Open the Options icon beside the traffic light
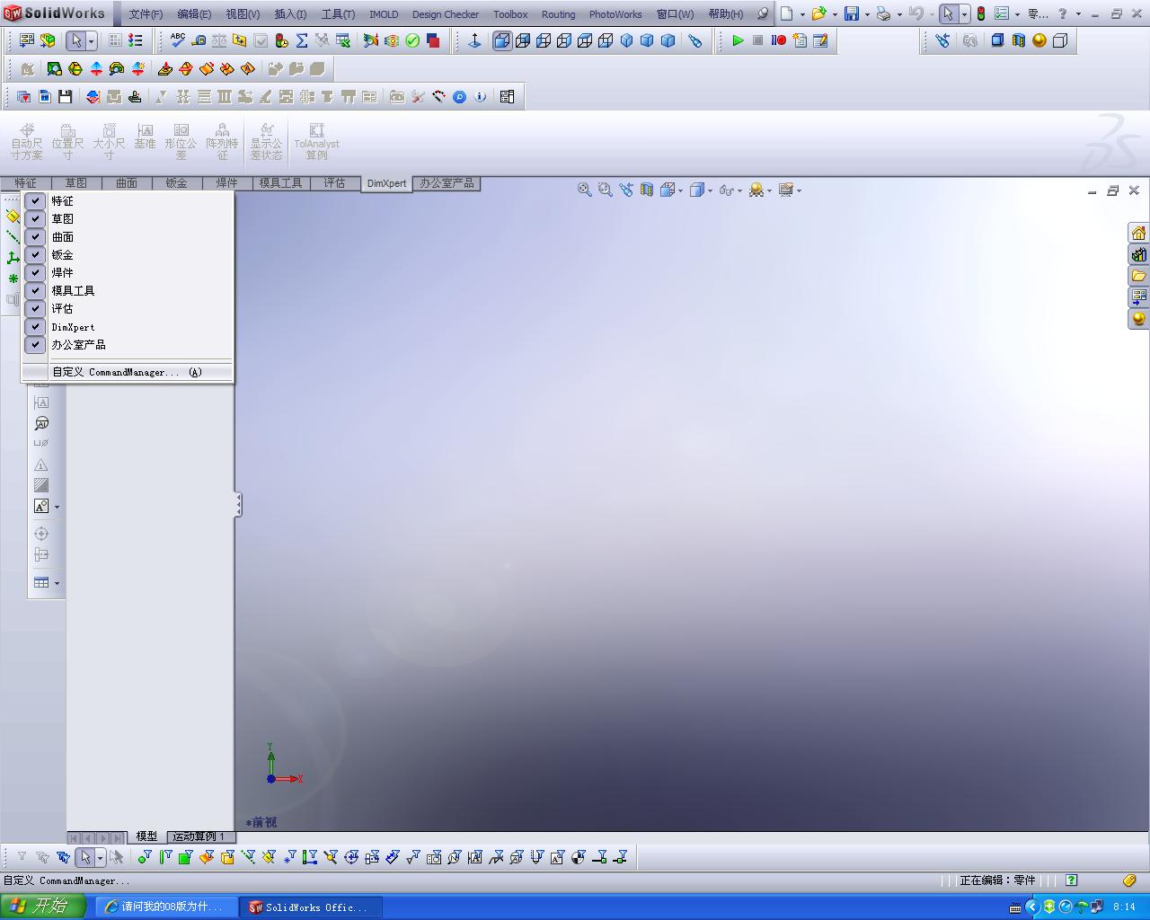This screenshot has width=1150, height=920. click(x=1001, y=13)
